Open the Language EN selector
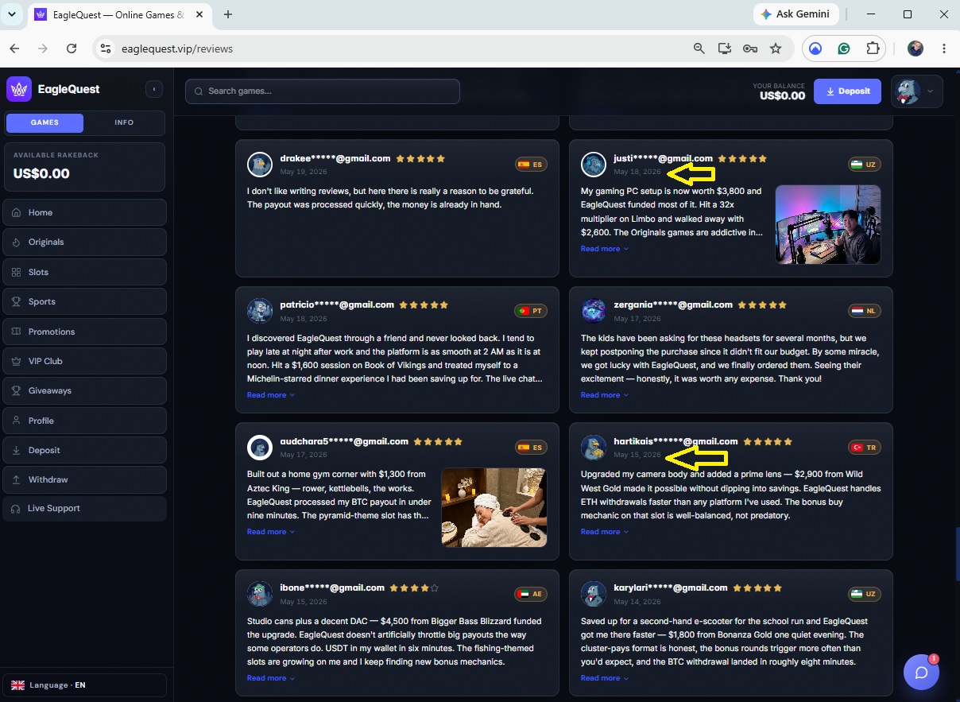The image size is (960, 702). tap(85, 685)
